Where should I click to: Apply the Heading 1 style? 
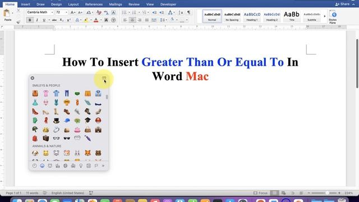[x=252, y=16]
